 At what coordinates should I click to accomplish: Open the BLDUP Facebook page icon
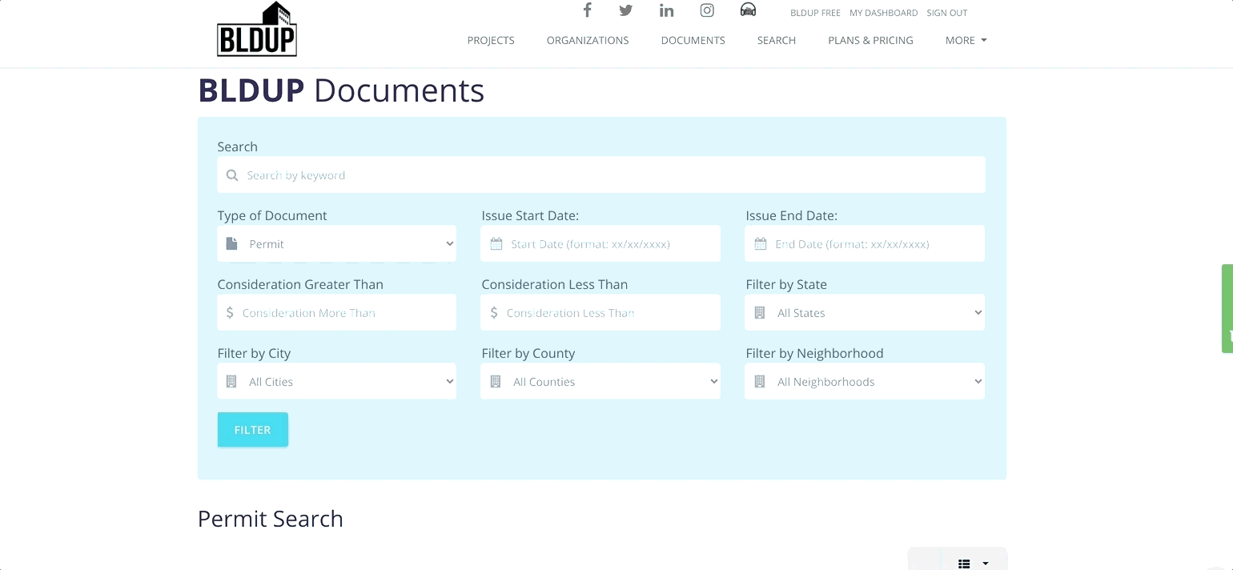coord(587,10)
